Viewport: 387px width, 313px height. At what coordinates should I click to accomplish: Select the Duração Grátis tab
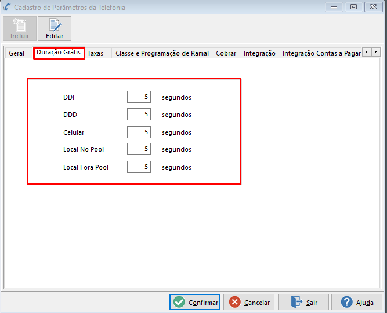point(59,53)
